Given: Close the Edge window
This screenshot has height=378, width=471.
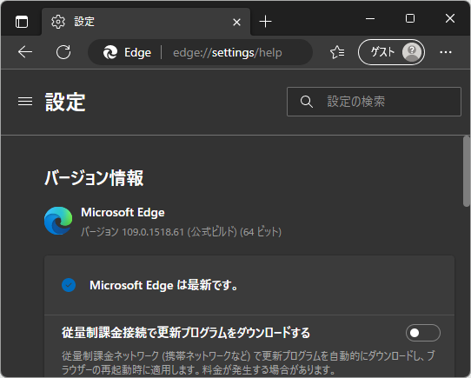Looking at the screenshot, I should [x=450, y=18].
